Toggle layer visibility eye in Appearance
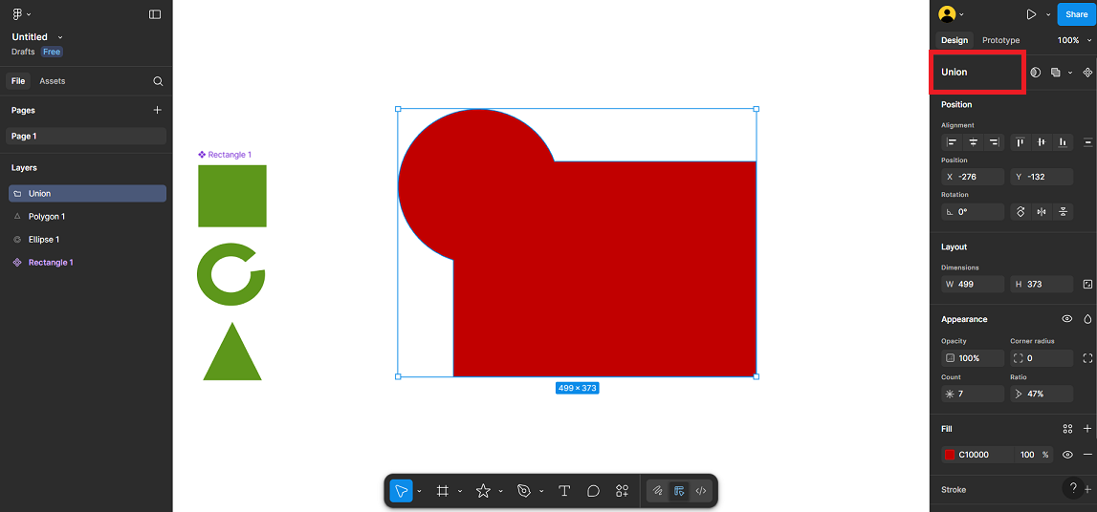1097x512 pixels. [x=1067, y=318]
